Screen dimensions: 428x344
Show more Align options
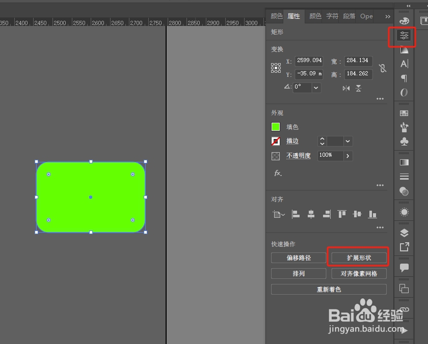[x=380, y=227]
